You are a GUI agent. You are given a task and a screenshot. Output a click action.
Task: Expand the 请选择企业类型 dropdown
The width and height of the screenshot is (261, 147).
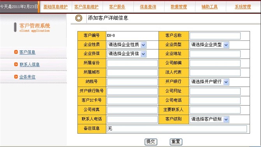tap(210, 45)
